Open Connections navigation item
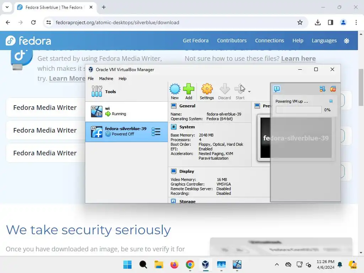This screenshot has height=273, width=364. click(269, 41)
